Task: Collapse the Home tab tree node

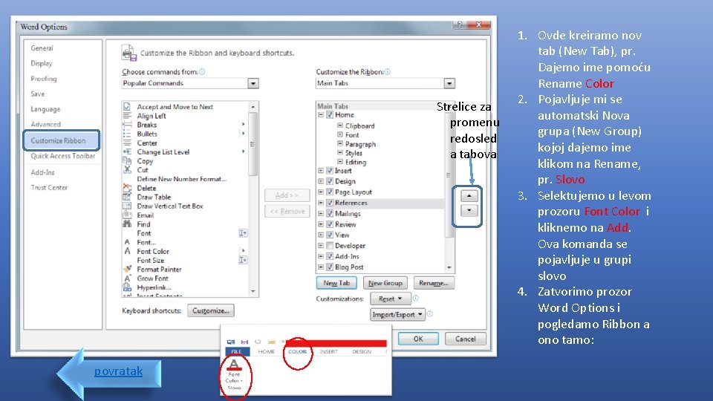Action: click(x=321, y=115)
